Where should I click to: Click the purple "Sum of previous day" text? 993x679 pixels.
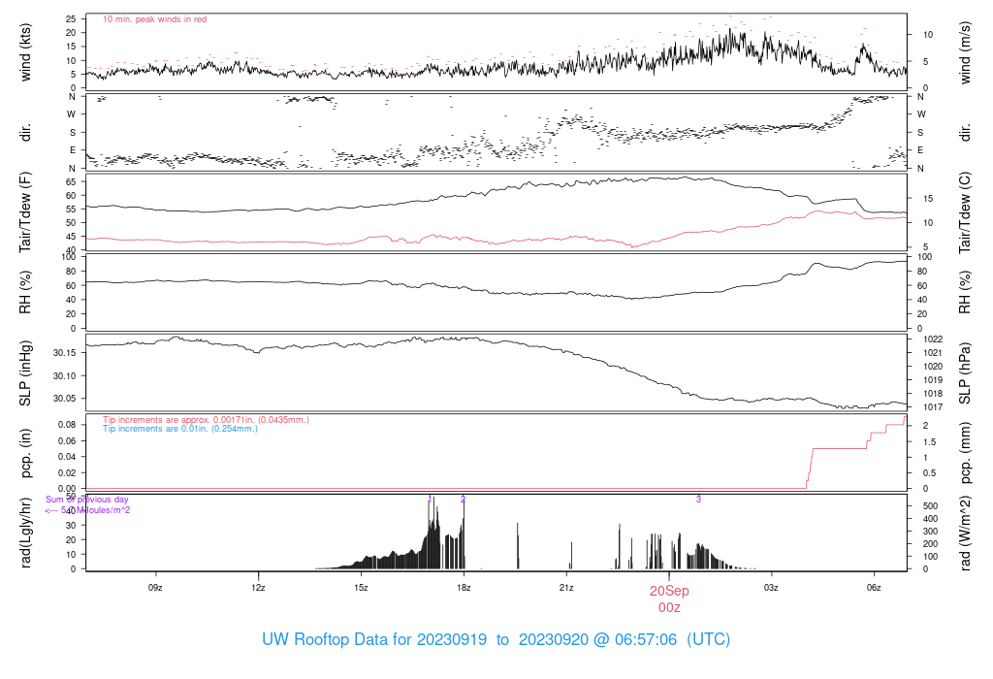point(86,500)
